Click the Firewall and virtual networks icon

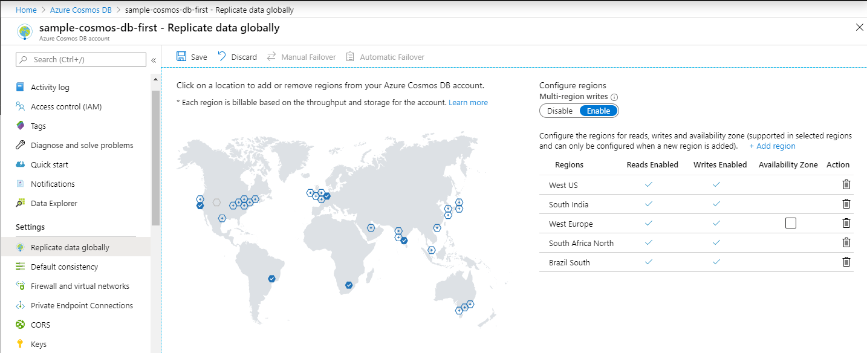[20, 286]
